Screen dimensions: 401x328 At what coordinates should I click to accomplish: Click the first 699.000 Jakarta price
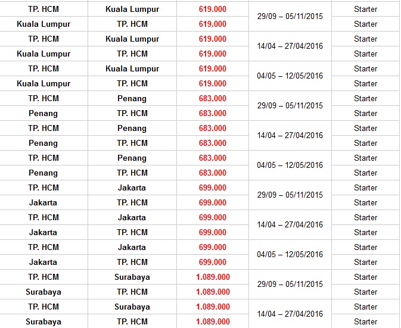pos(213,188)
